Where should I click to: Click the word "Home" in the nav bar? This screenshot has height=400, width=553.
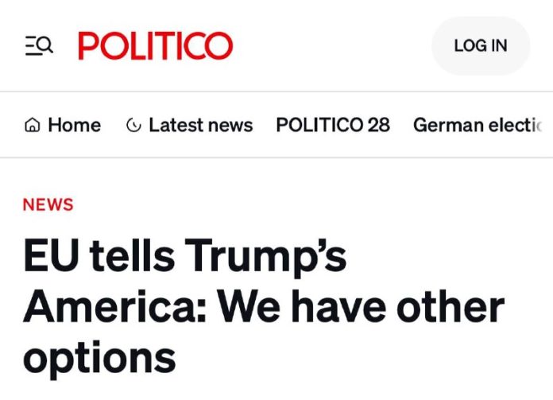tap(75, 126)
